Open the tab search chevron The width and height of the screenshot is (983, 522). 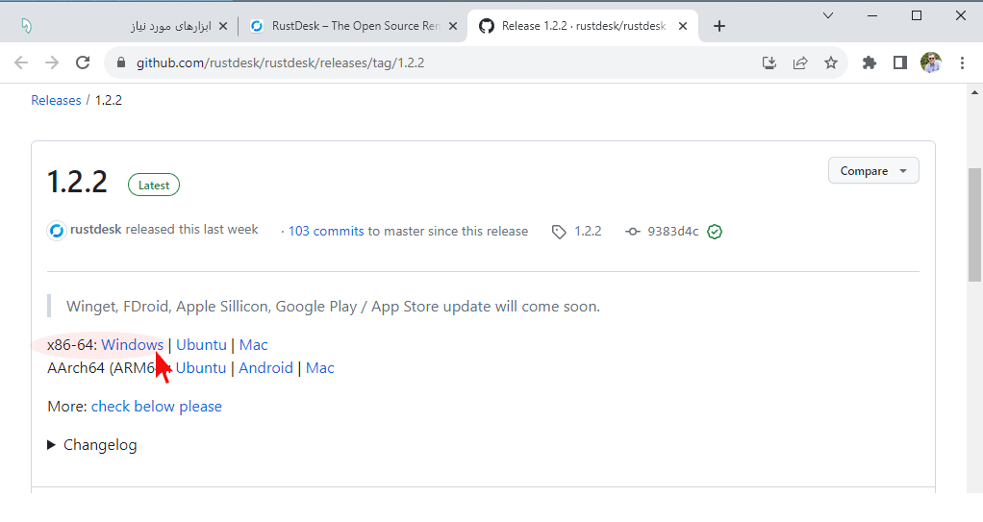[x=828, y=15]
